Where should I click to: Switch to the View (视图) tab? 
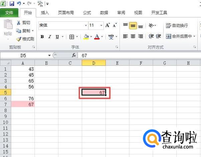[x=138, y=13]
